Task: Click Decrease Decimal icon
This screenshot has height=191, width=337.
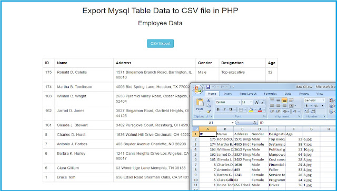Action: pos(313,112)
